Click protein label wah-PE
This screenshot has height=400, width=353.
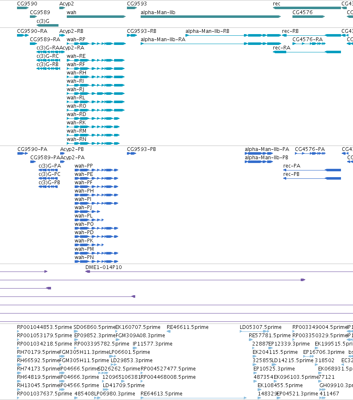(x=84, y=174)
